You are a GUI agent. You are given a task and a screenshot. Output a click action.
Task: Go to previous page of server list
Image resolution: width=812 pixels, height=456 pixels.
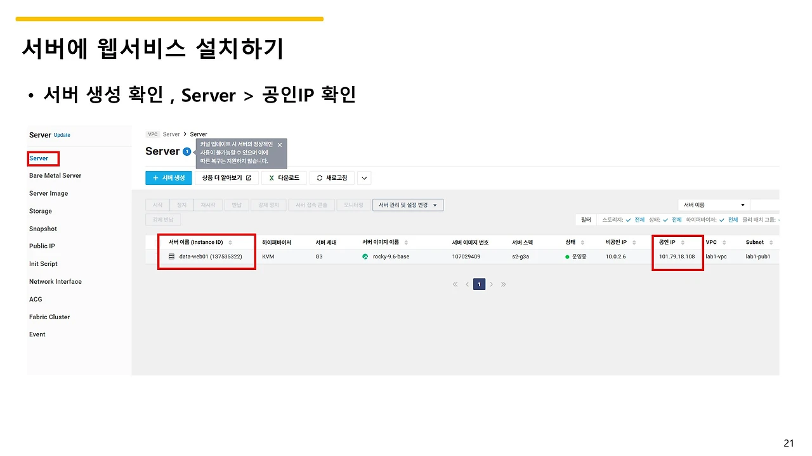point(467,284)
